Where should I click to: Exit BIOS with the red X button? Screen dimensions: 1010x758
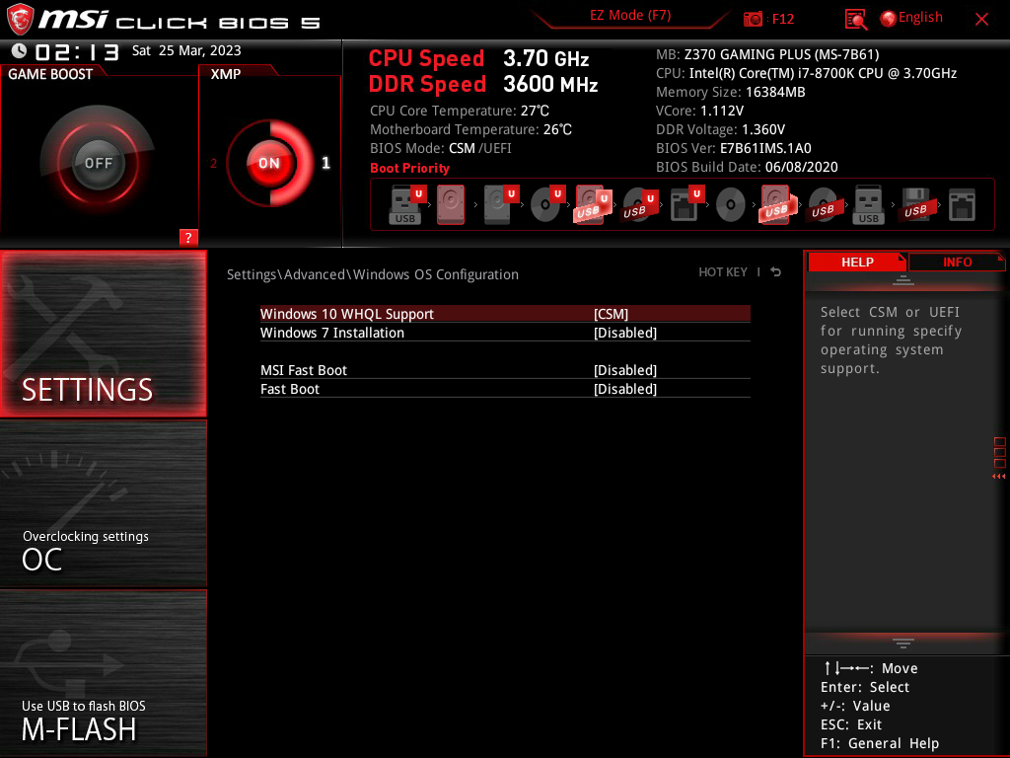981,20
